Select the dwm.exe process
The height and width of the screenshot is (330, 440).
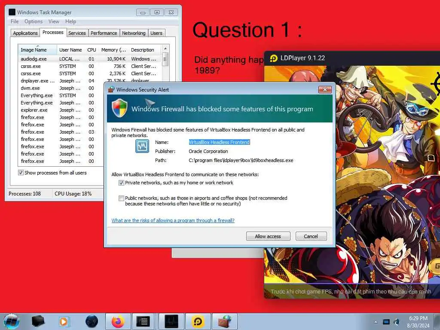pyautogui.click(x=61, y=88)
